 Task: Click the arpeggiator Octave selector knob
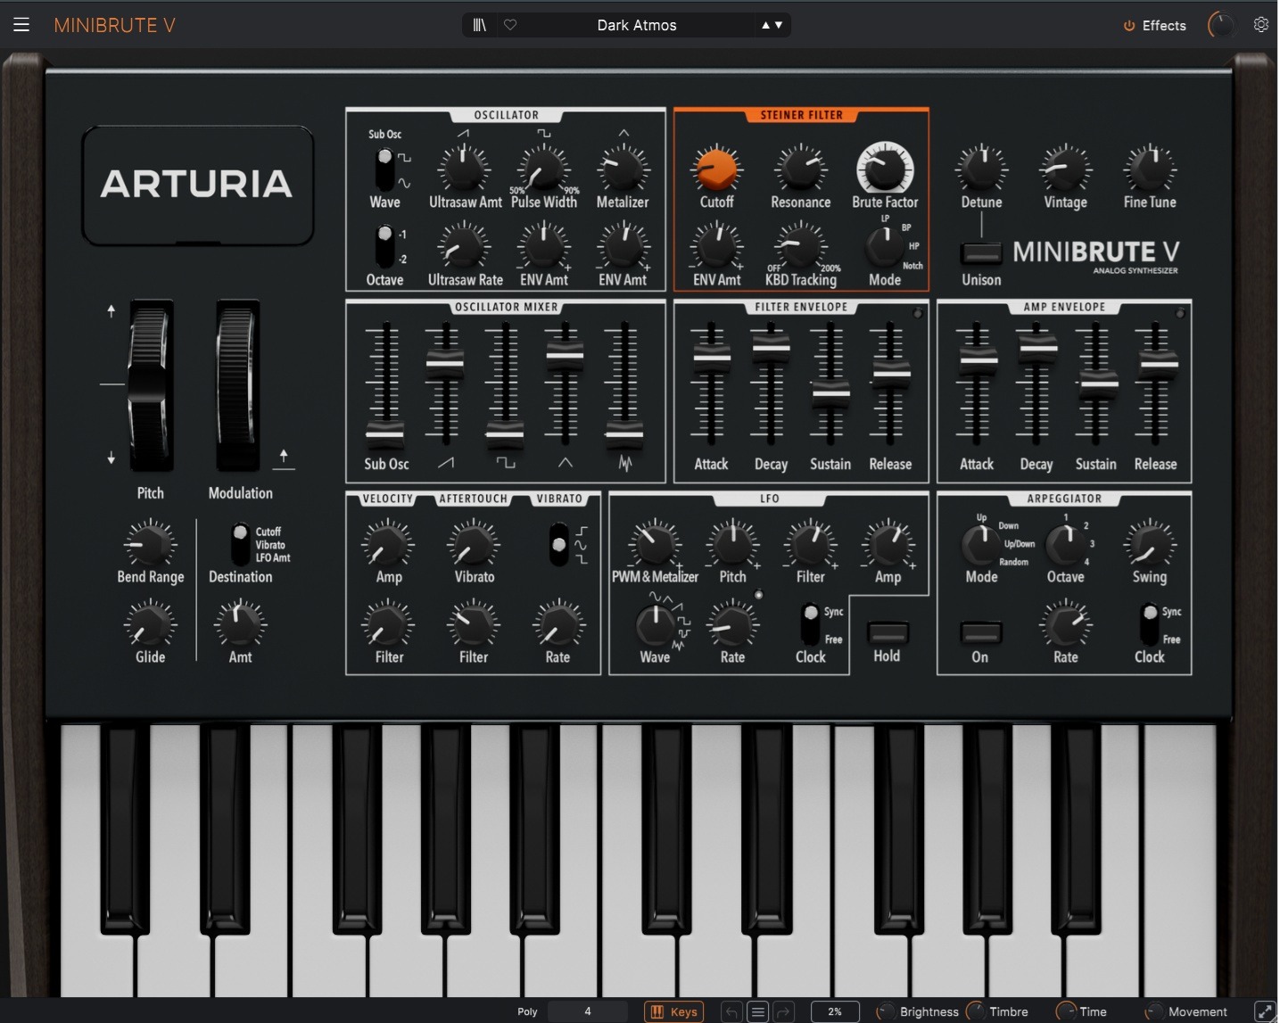click(x=1065, y=543)
